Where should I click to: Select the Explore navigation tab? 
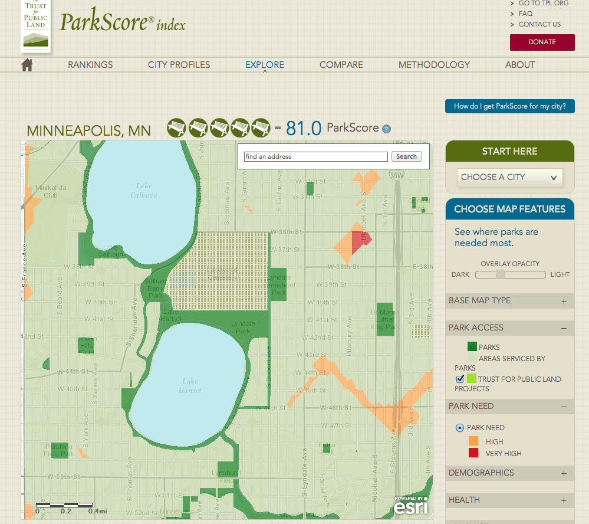tap(265, 65)
